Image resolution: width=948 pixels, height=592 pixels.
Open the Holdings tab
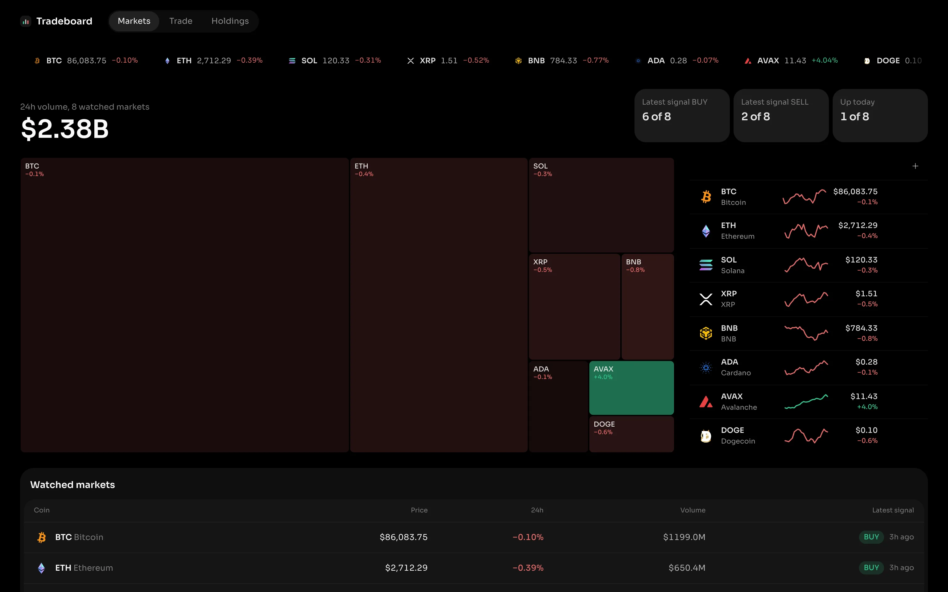pos(230,21)
